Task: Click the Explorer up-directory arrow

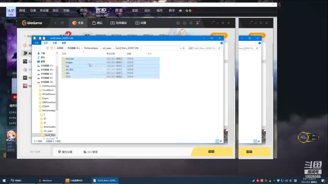Action: [48, 48]
